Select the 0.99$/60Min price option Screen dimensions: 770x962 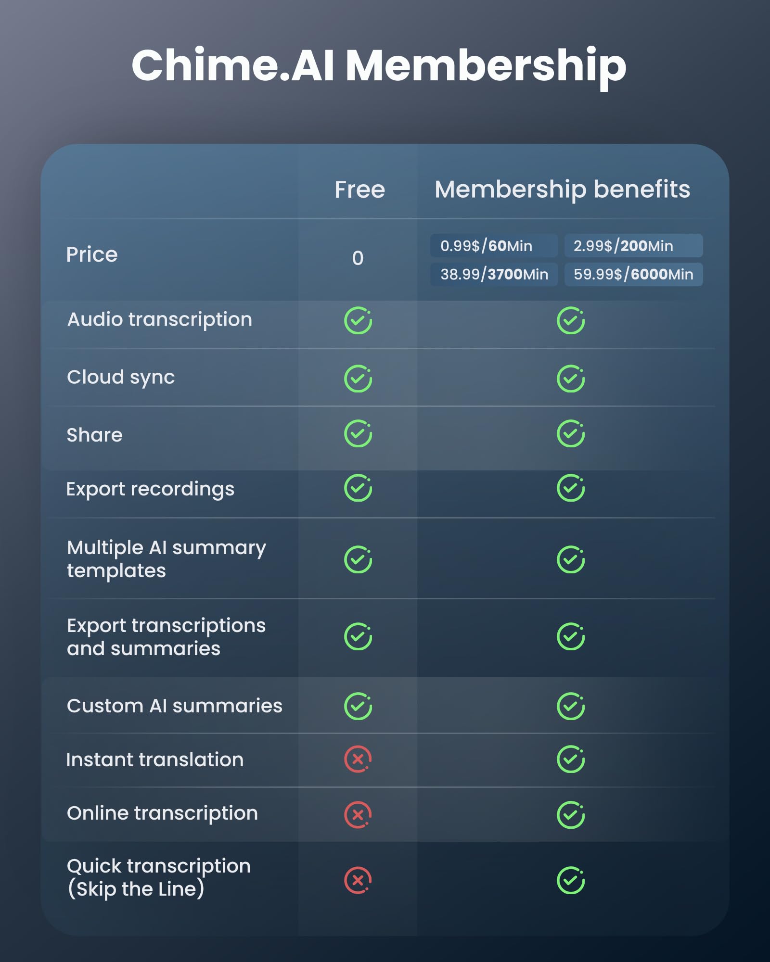[x=494, y=246]
